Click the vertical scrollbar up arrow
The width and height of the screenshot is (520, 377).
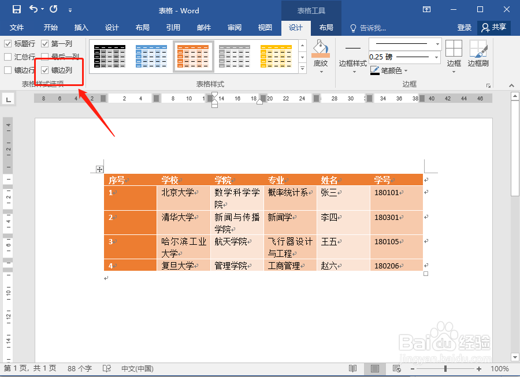click(515, 96)
